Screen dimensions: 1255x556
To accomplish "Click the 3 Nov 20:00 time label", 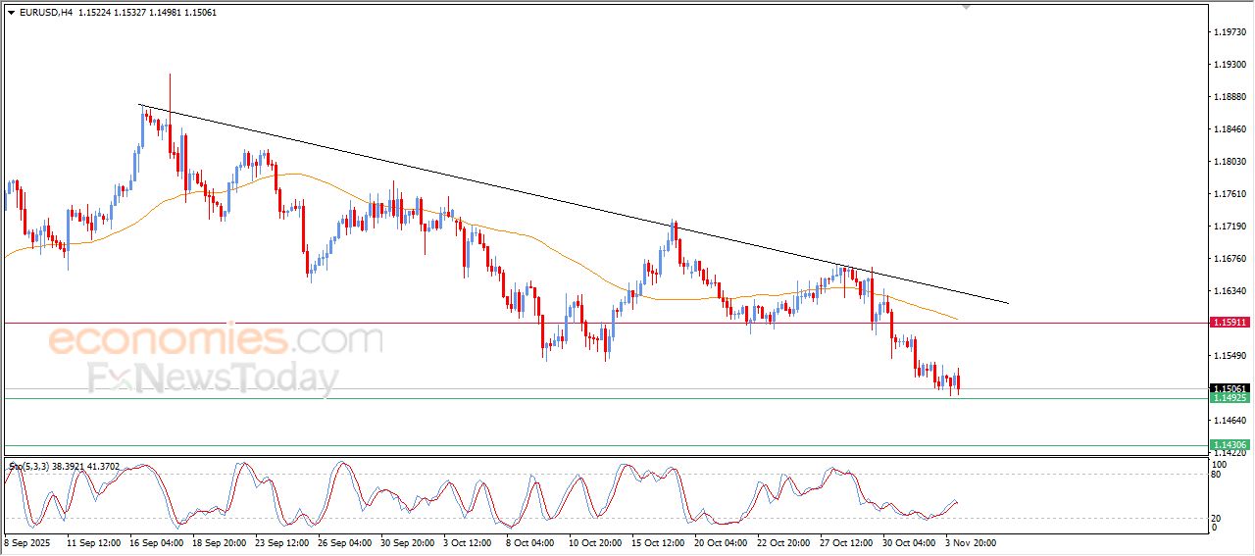I will pyautogui.click(x=969, y=541).
